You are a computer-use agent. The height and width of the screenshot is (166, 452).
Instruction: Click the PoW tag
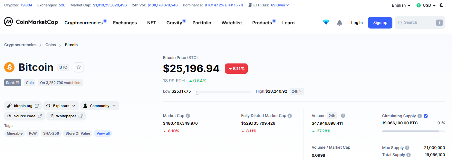pyautogui.click(x=33, y=133)
